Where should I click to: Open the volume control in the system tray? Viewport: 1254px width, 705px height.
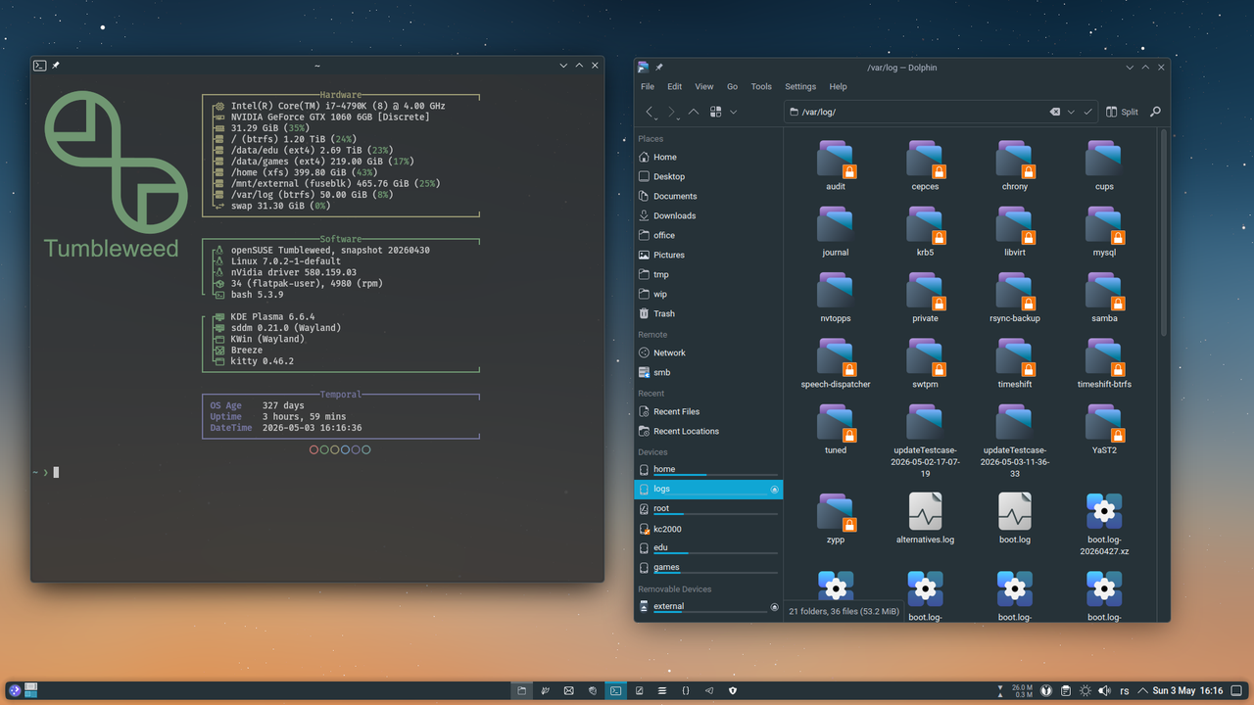1104,690
